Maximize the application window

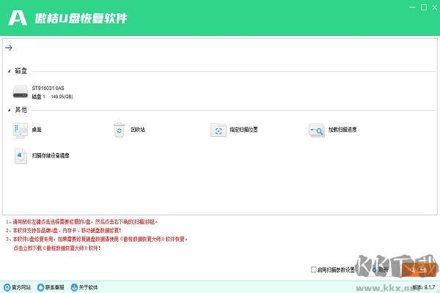[424, 7]
